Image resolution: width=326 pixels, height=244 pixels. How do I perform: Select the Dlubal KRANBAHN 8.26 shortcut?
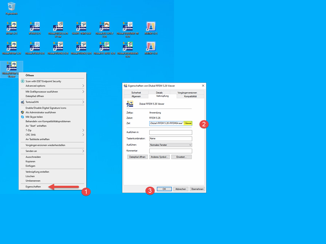[x=128, y=49]
